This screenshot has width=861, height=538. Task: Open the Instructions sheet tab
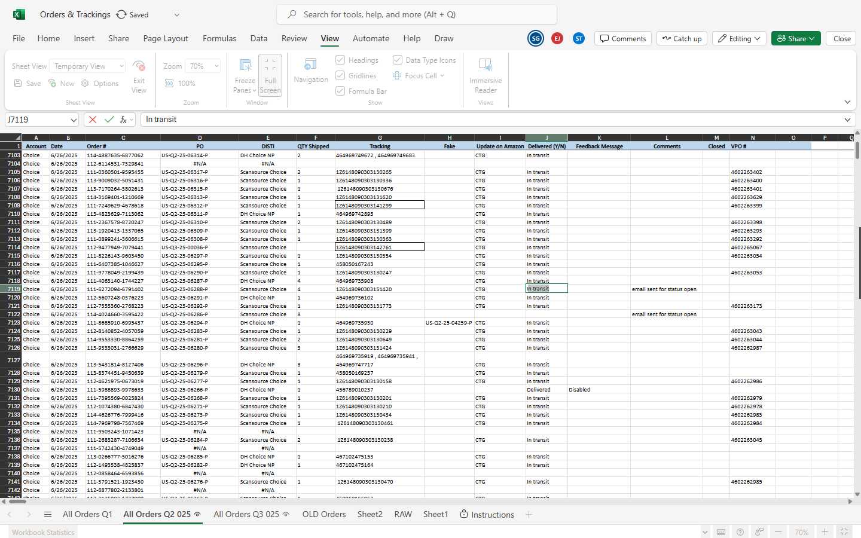click(x=487, y=514)
